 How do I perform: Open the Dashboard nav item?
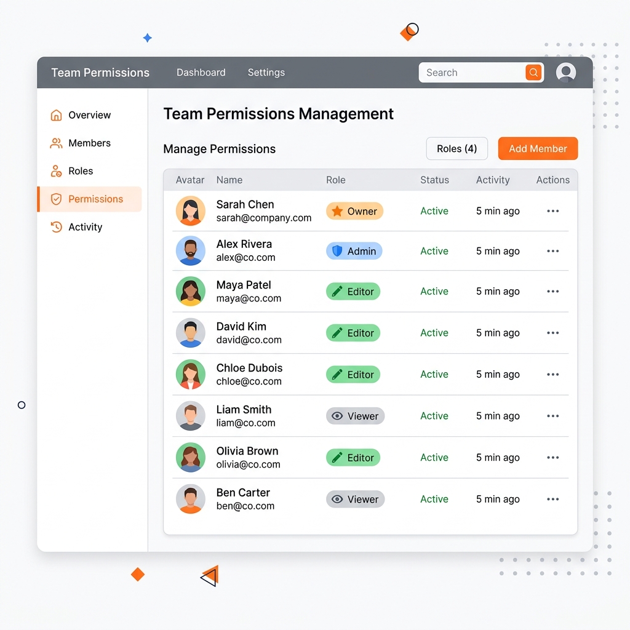click(201, 73)
